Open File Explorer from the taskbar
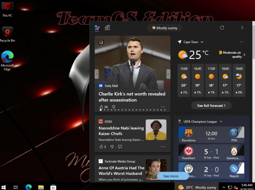 tap(41, 187)
